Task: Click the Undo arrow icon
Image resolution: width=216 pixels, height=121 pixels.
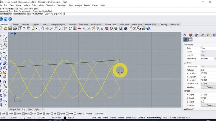Action: [x=38, y=28]
